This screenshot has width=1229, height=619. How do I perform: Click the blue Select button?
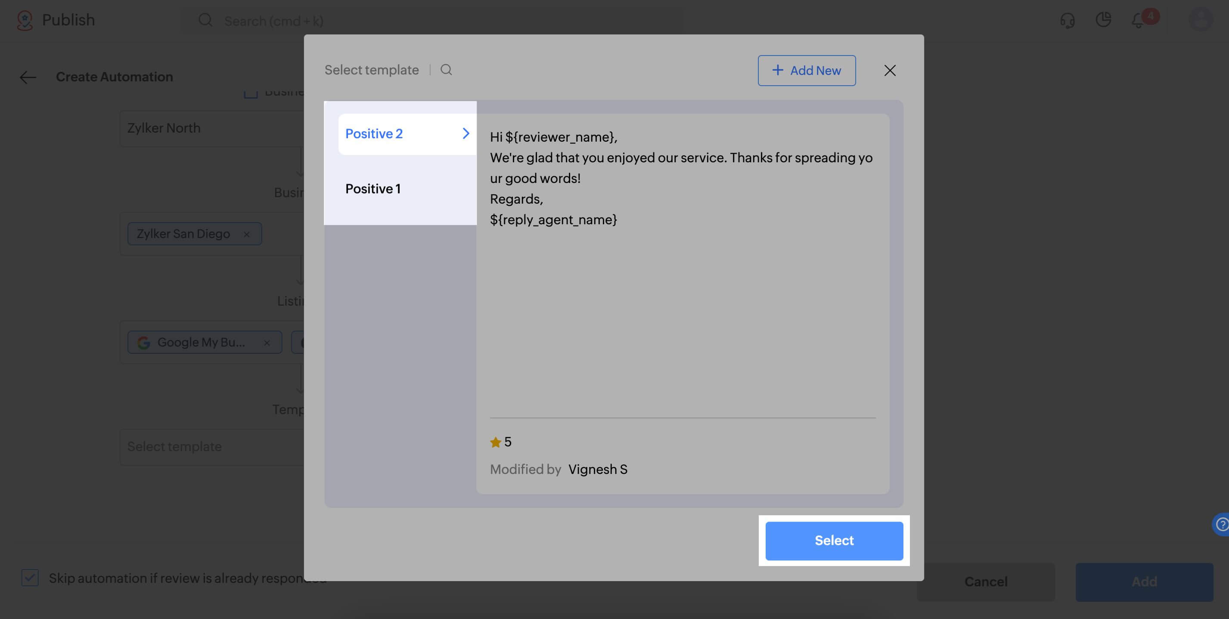pyautogui.click(x=834, y=541)
